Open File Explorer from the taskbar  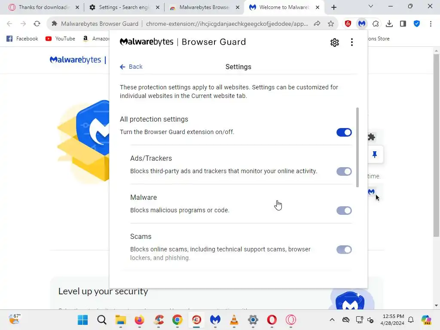(x=121, y=320)
